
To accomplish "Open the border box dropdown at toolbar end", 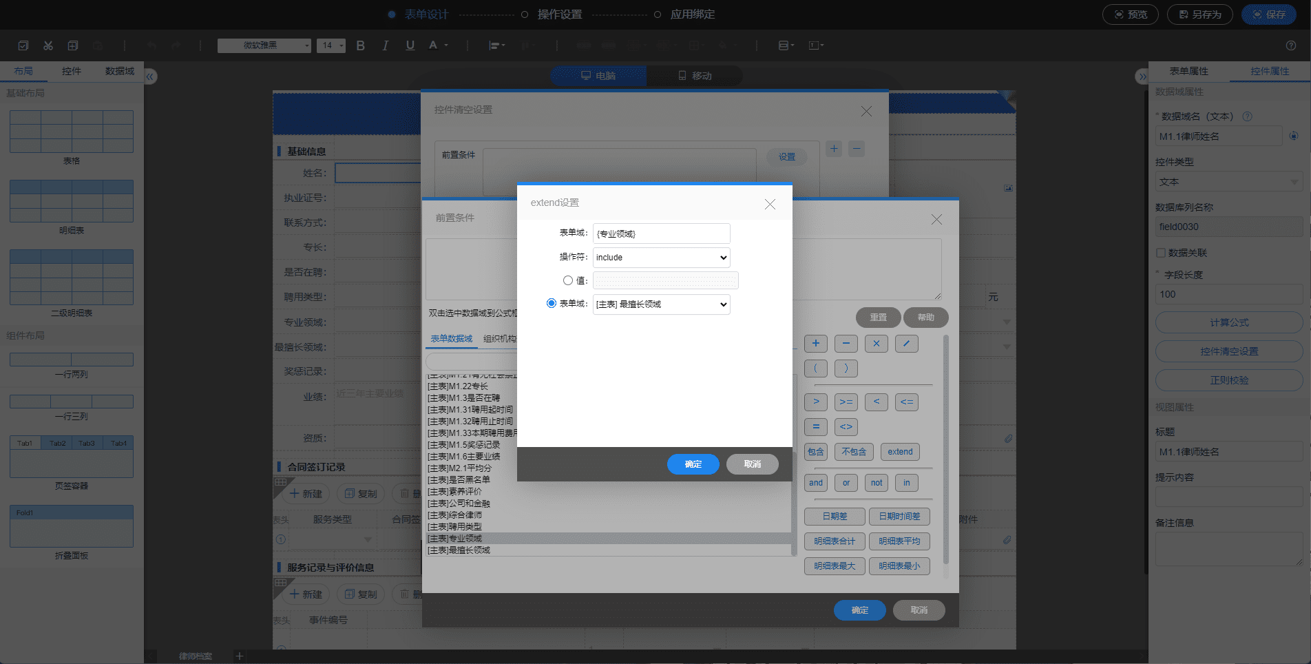I will point(816,45).
